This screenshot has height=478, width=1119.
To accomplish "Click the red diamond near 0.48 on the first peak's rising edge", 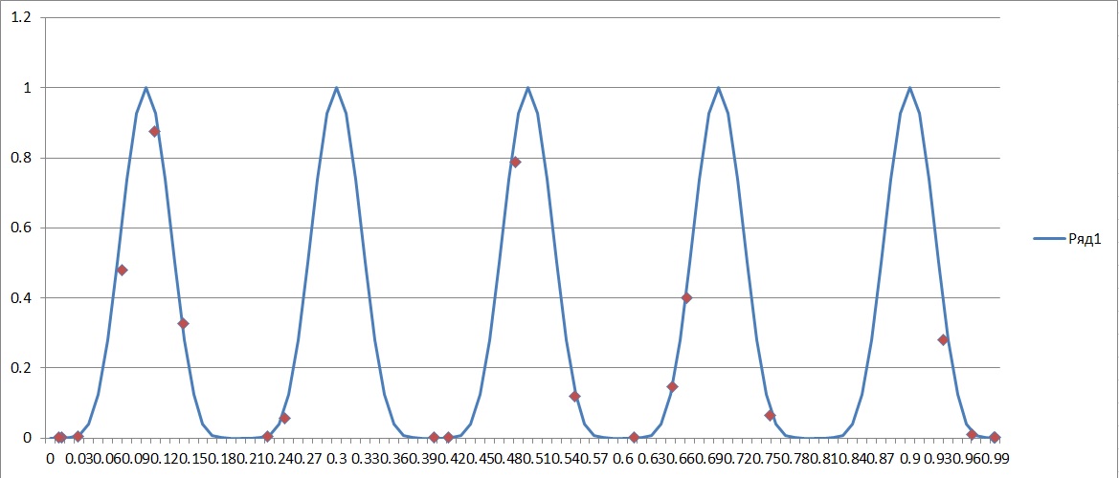I will [x=122, y=270].
